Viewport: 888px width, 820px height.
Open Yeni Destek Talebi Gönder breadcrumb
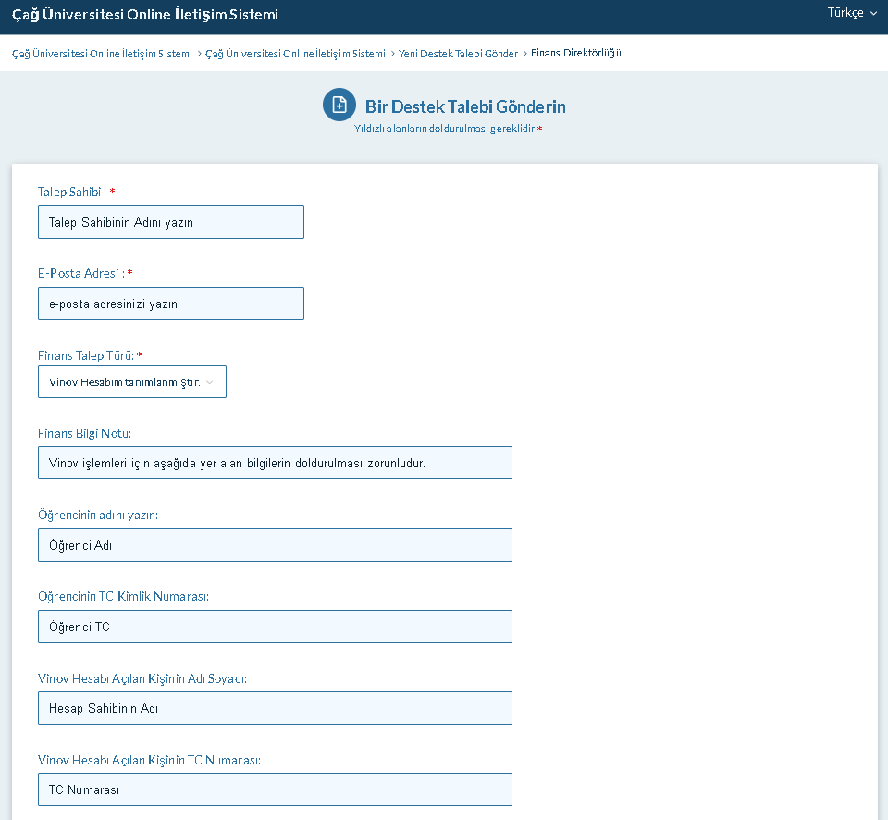[x=458, y=54]
